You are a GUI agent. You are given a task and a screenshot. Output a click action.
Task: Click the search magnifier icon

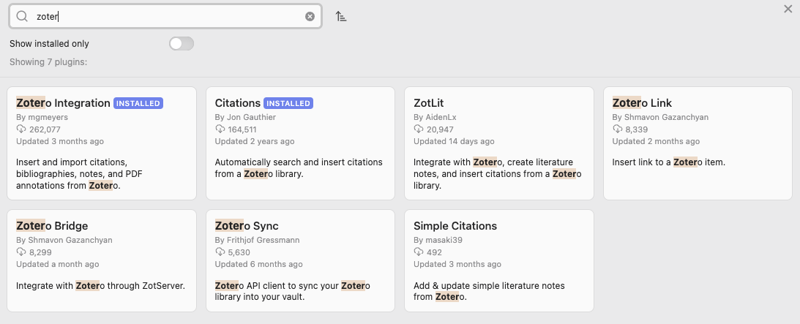(x=22, y=16)
